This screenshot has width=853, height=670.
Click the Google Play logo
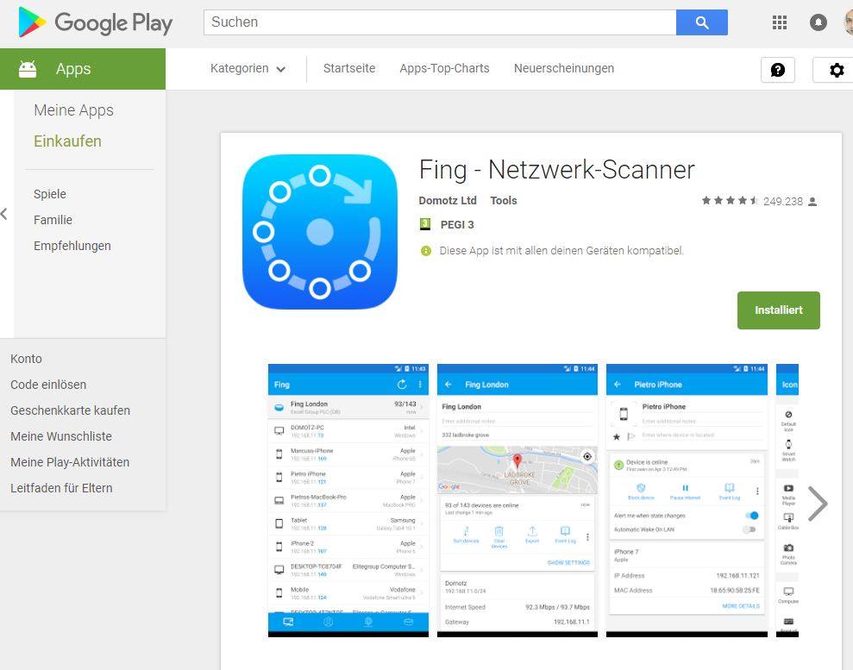[95, 22]
